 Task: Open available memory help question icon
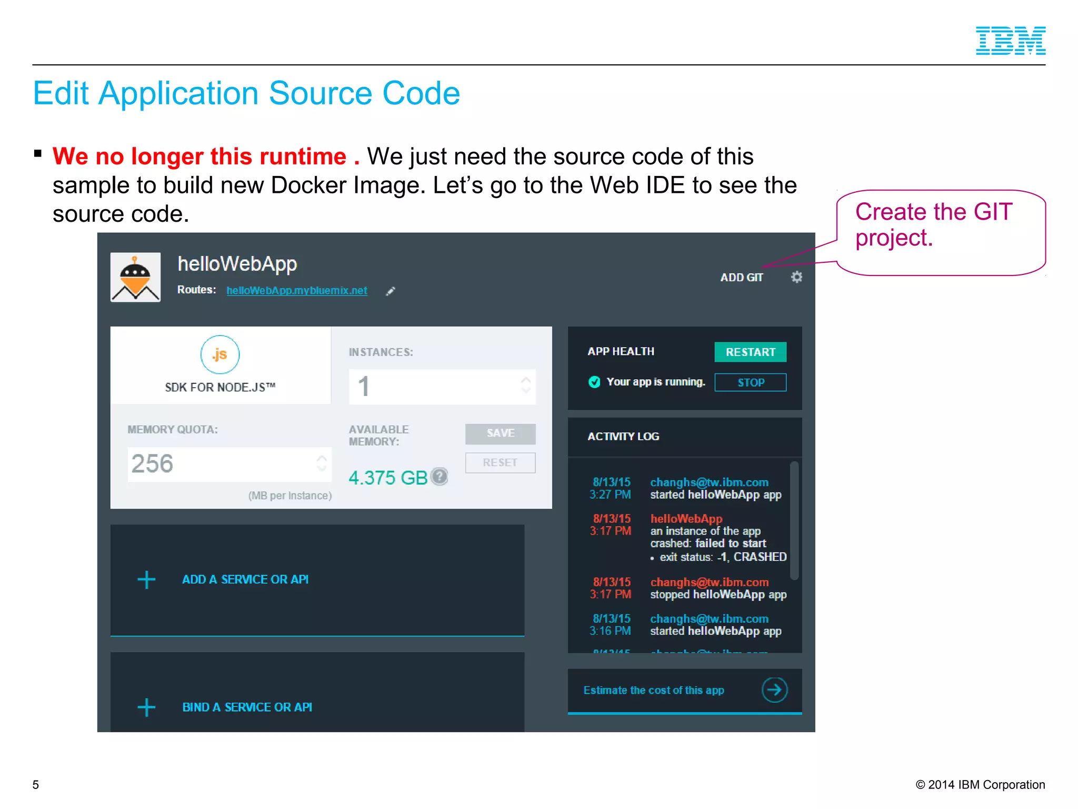coord(440,477)
